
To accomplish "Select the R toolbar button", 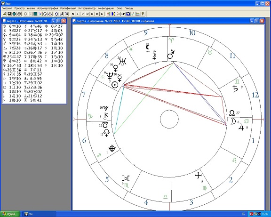I will 92,14.
